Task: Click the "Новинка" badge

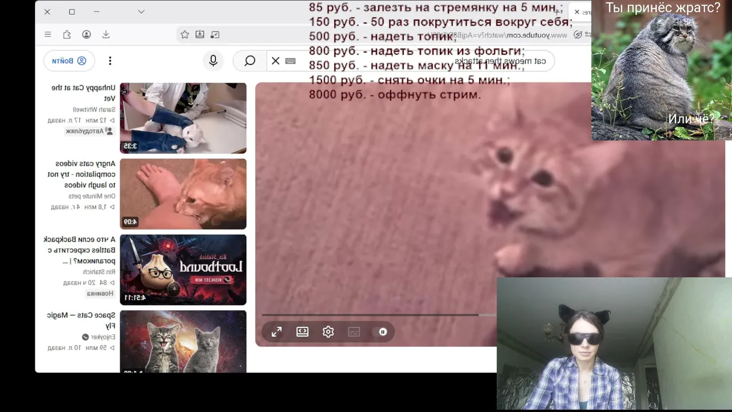Action: click(x=100, y=294)
